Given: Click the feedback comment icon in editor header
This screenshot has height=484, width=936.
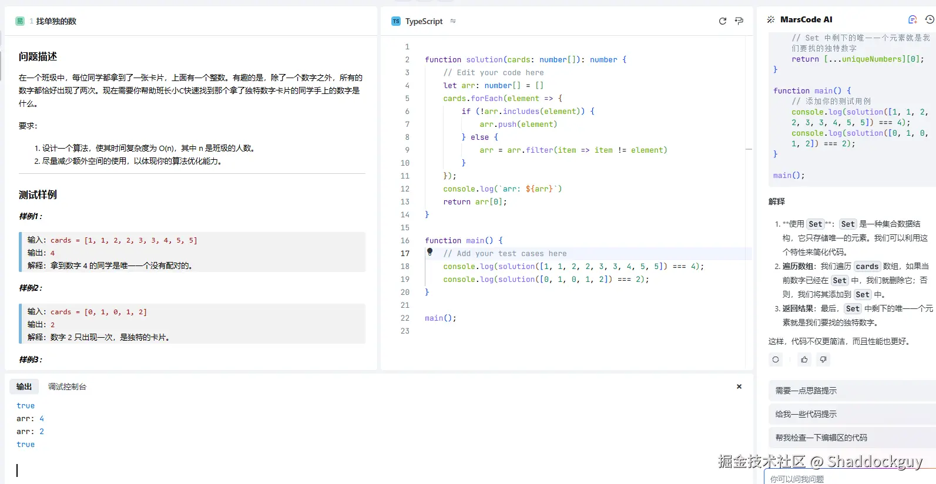Looking at the screenshot, I should [x=739, y=21].
